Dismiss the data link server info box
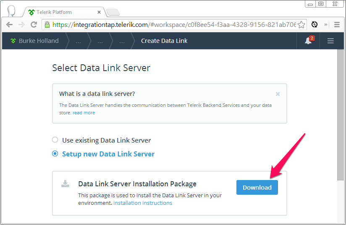This screenshot has height=225, width=346. tap(278, 94)
